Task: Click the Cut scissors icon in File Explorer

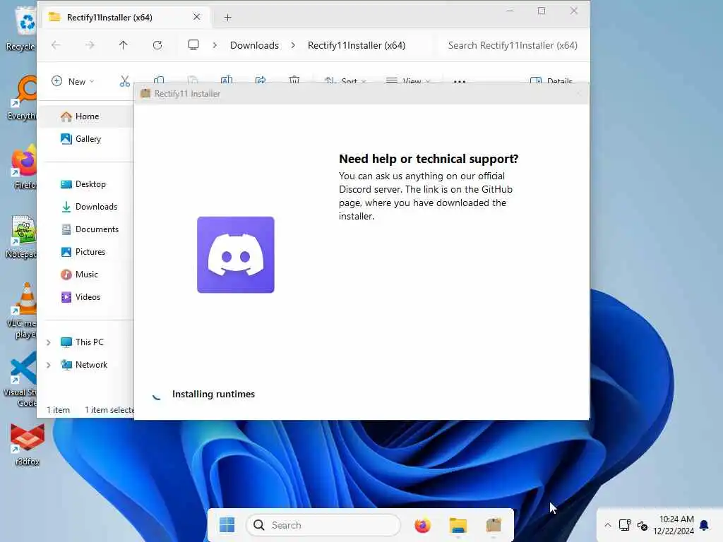Action: coord(124,81)
